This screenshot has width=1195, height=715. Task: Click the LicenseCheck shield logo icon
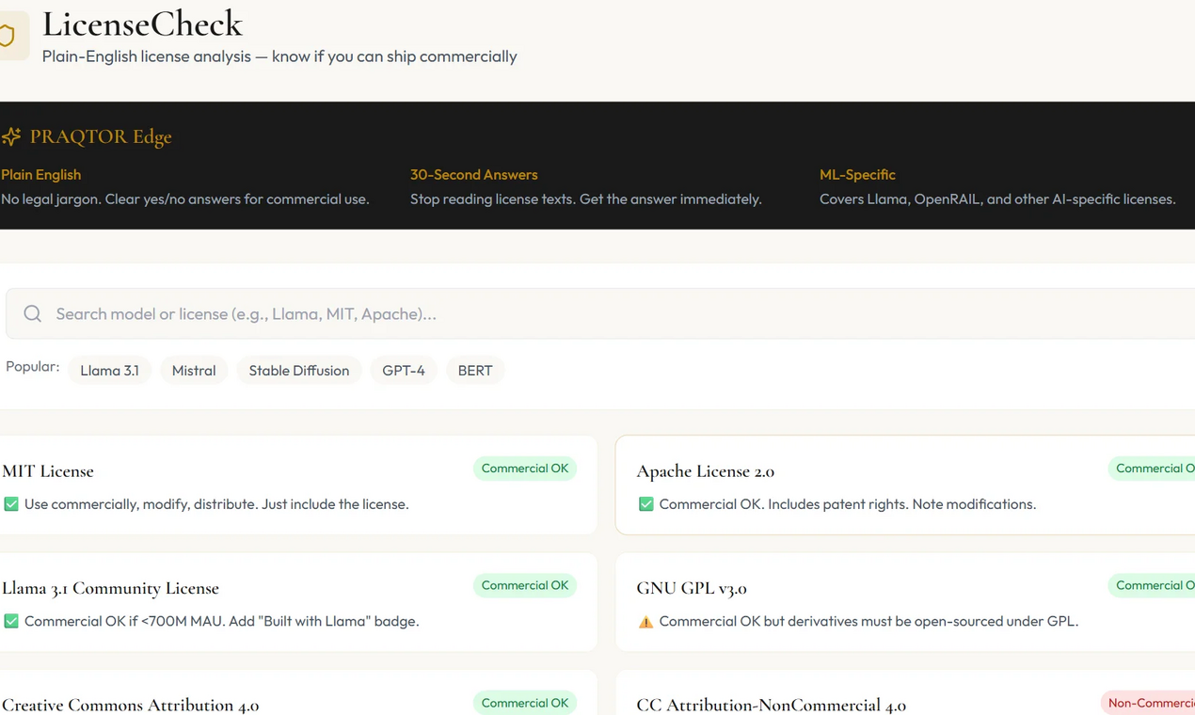[x=8, y=36]
